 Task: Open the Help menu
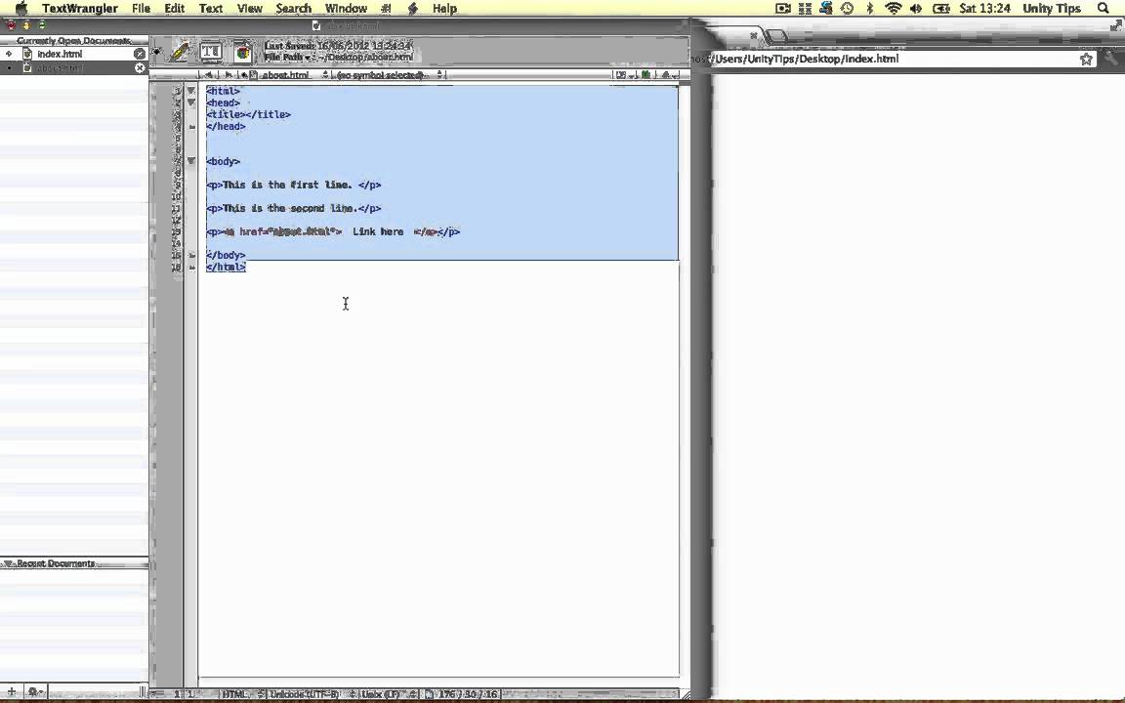click(x=444, y=9)
